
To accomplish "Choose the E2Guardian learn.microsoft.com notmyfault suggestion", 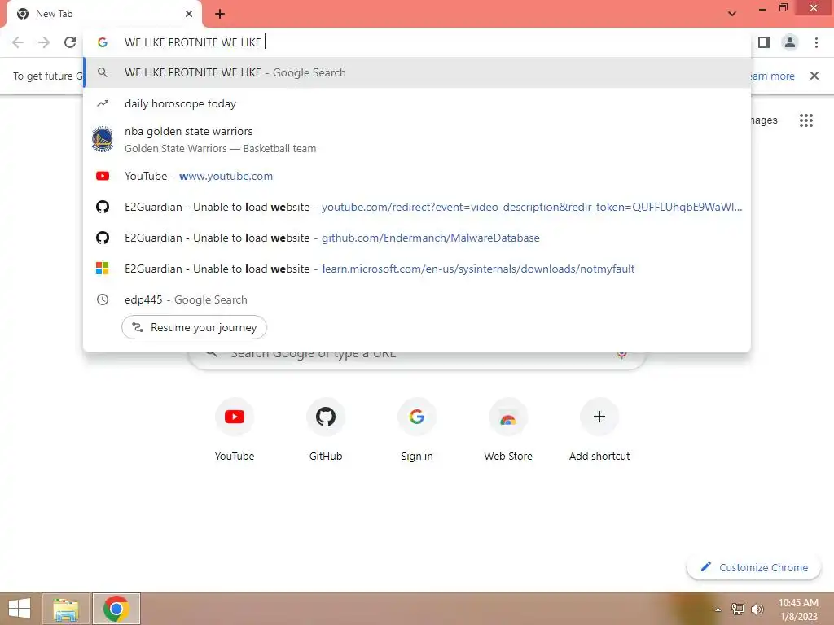I will (417, 269).
